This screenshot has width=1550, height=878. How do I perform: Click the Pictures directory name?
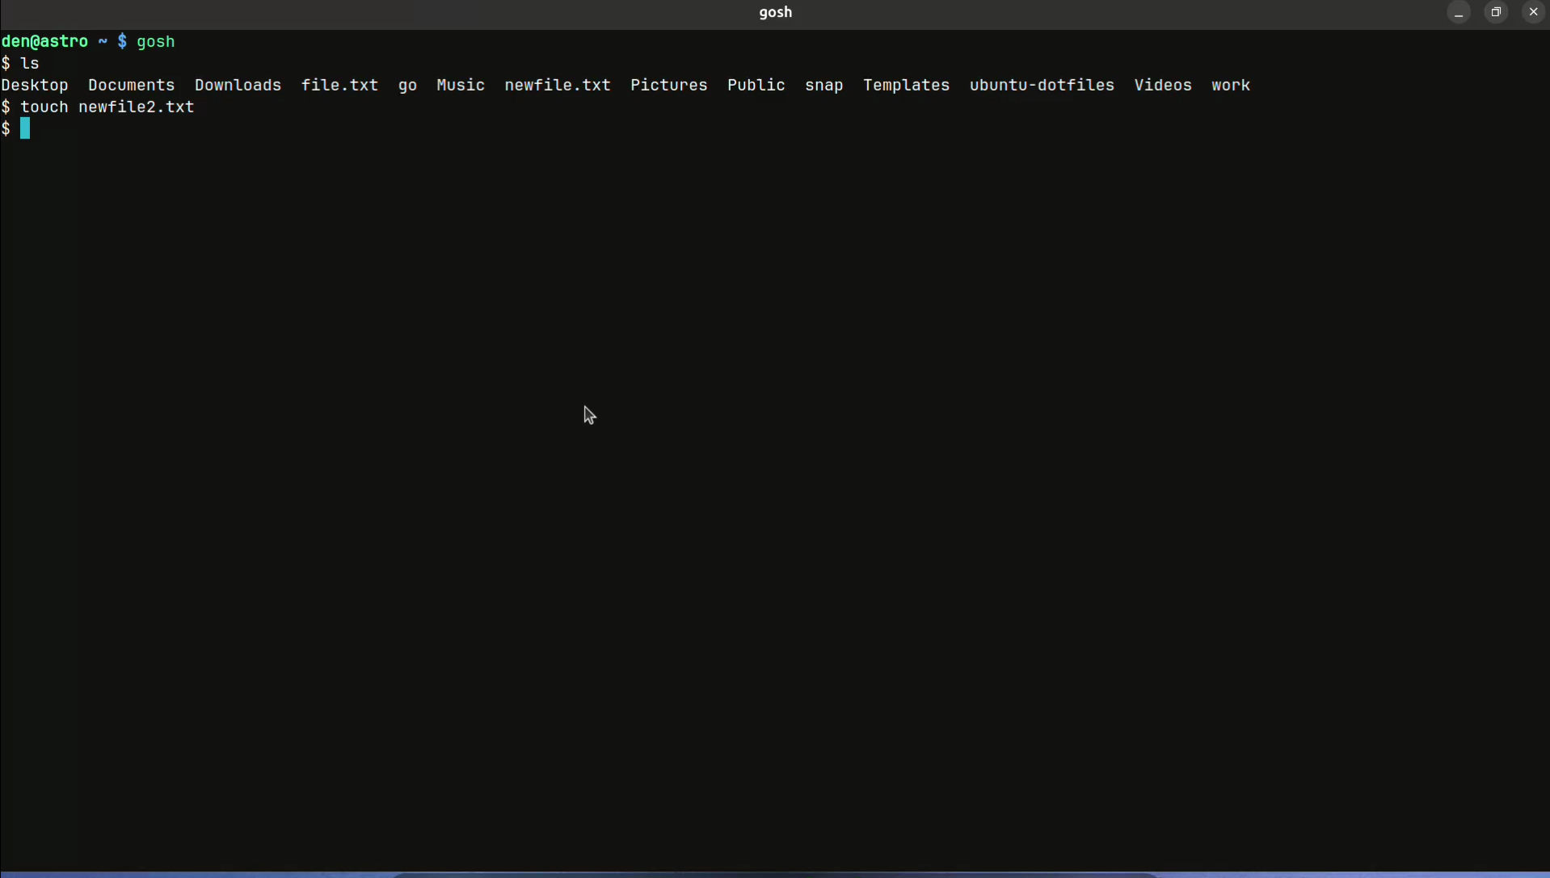(669, 85)
